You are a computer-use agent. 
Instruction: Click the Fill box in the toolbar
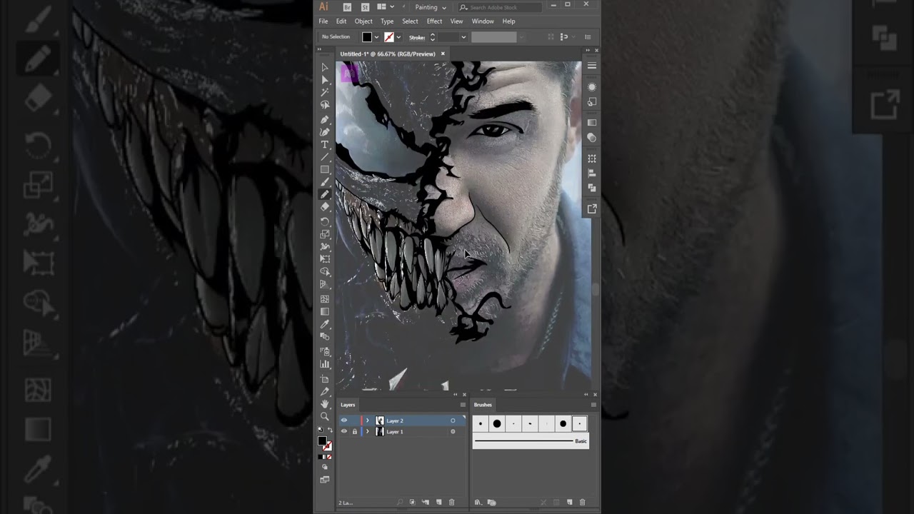(x=322, y=441)
